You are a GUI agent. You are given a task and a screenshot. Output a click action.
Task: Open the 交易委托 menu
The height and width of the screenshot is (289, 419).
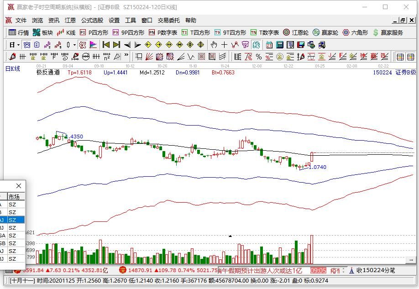[168, 21]
